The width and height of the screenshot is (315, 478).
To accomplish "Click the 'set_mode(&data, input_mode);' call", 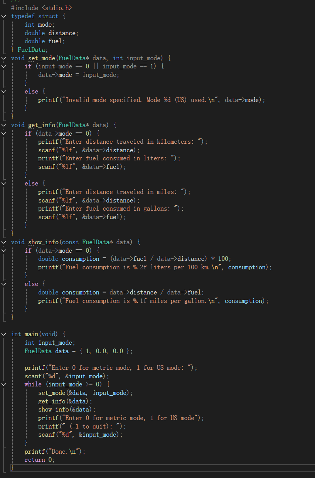I will tap(86, 393).
